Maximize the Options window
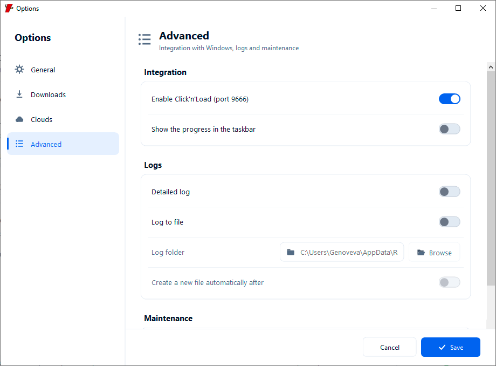The width and height of the screenshot is (496, 366). coord(458,8)
